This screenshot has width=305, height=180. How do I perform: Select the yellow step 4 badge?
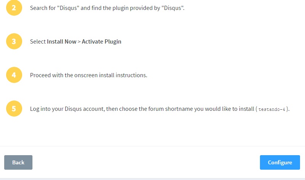pyautogui.click(x=14, y=75)
